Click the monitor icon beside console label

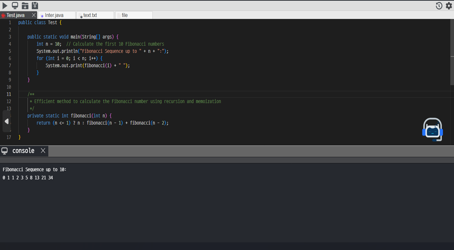(x=5, y=151)
